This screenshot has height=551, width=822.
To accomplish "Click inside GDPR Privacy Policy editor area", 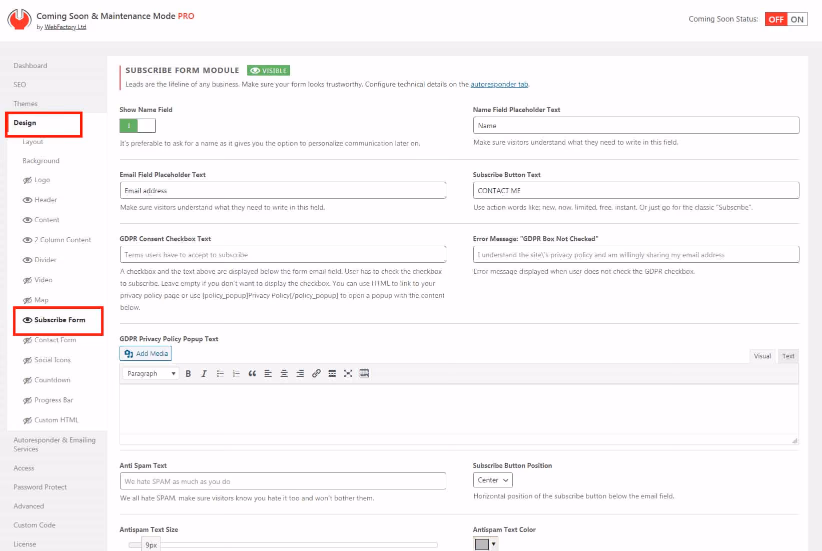I will pos(459,409).
